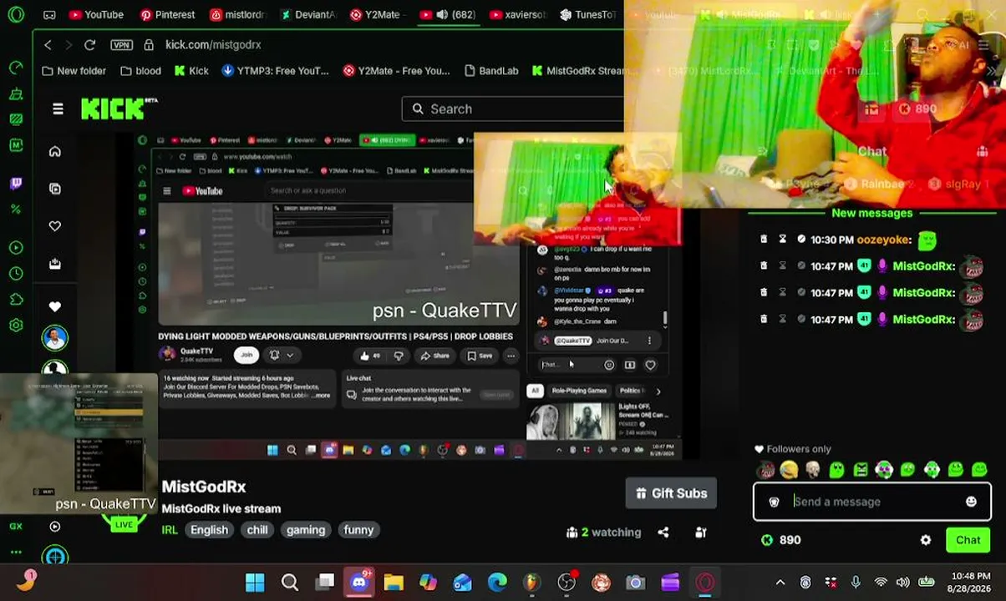Click the Send a message chat field
Screen dimensions: 1006x601
click(872, 502)
